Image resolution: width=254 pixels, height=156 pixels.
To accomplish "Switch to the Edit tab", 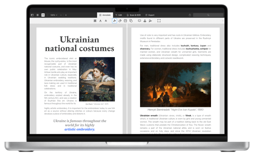I will [119, 15].
